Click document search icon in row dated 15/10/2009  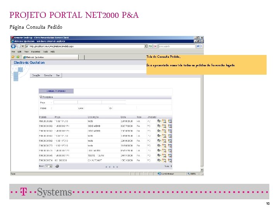tap(164, 160)
